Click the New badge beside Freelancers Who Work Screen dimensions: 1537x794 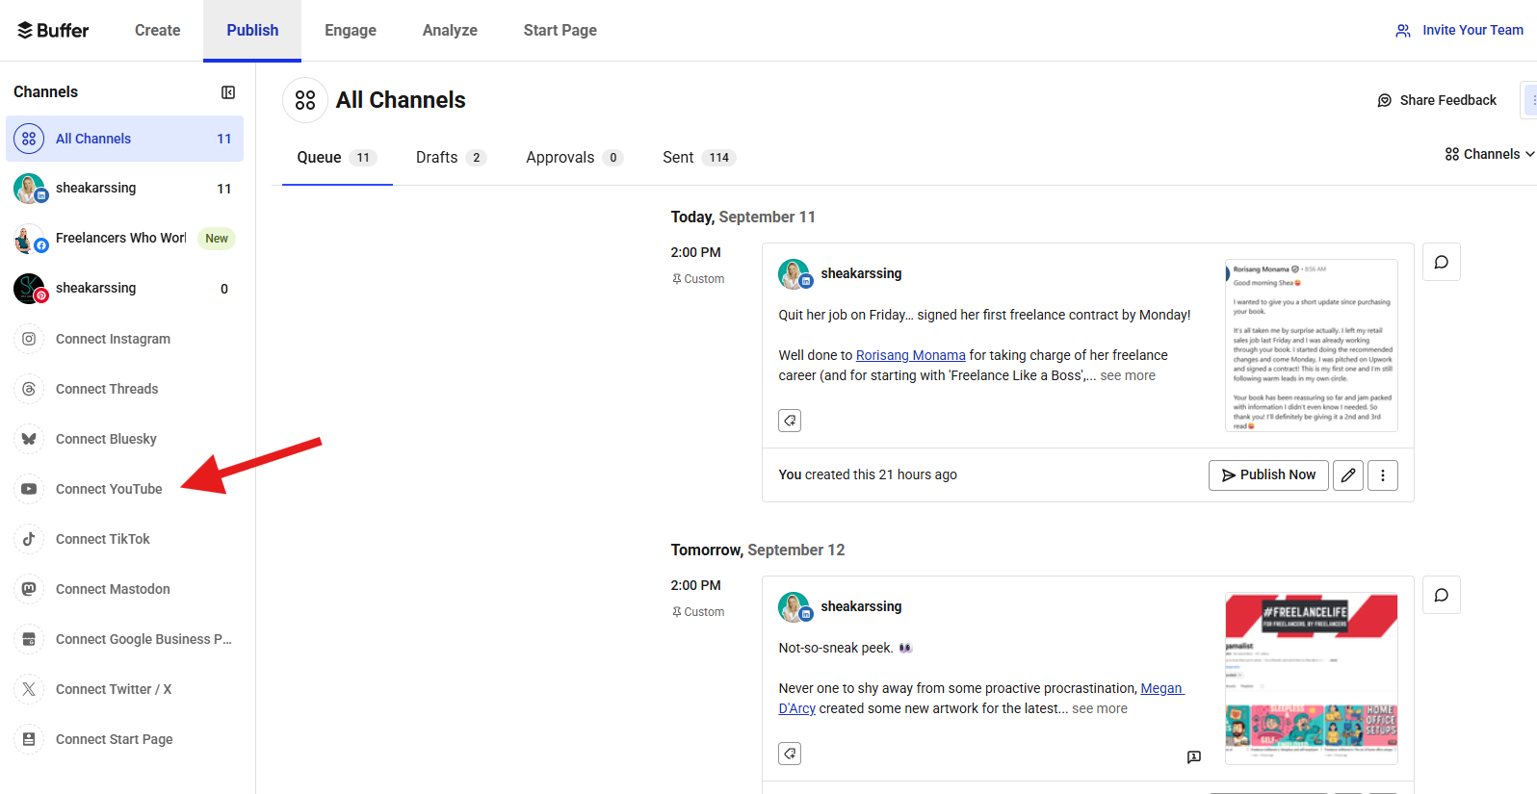pos(217,239)
